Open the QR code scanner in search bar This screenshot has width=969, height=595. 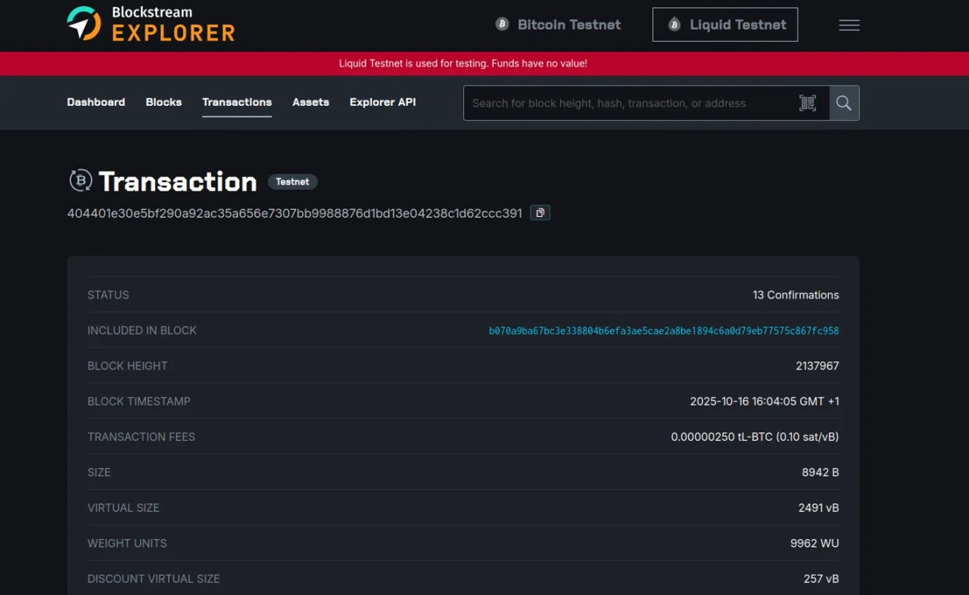pyautogui.click(x=808, y=103)
